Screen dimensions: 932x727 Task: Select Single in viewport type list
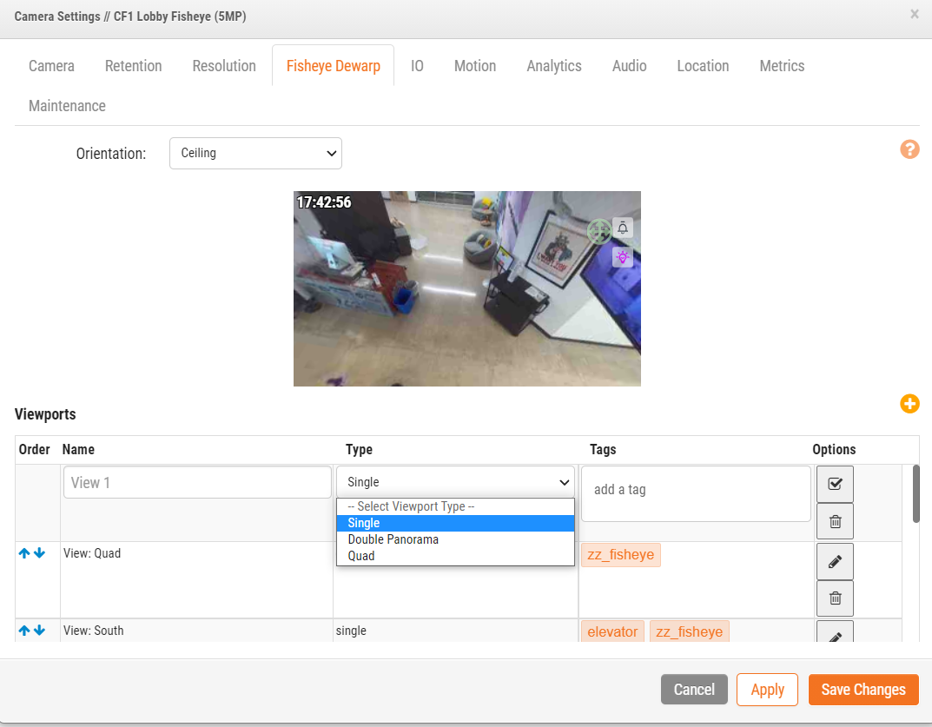pos(455,523)
